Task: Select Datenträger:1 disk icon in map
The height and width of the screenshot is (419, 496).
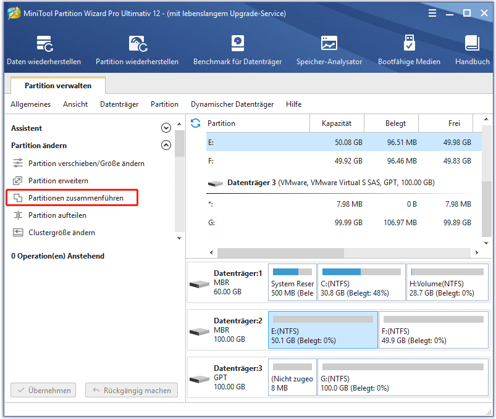Action: [x=200, y=284]
